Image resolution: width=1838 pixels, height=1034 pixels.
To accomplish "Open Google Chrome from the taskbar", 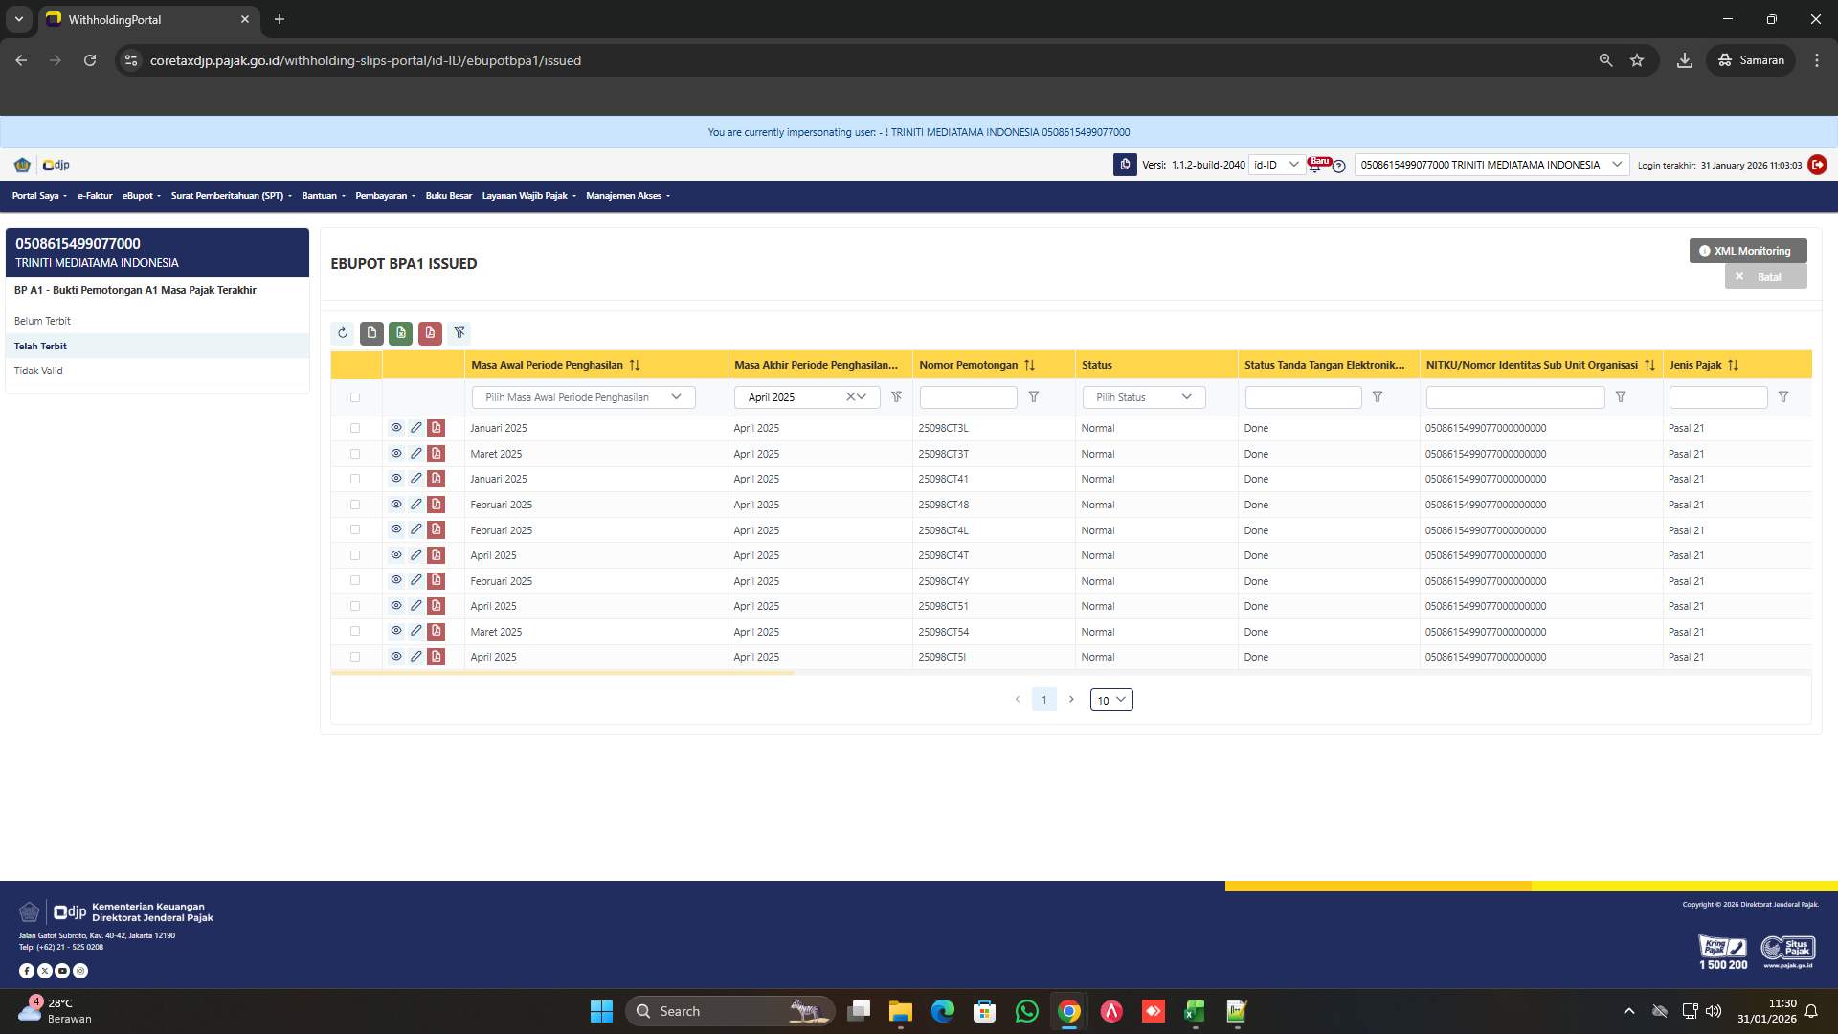I will pyautogui.click(x=1069, y=1011).
